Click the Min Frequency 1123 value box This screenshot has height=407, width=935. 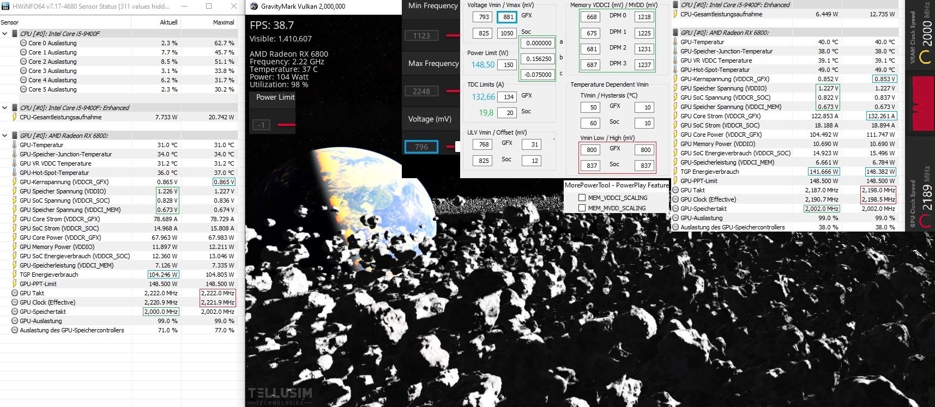coord(421,35)
